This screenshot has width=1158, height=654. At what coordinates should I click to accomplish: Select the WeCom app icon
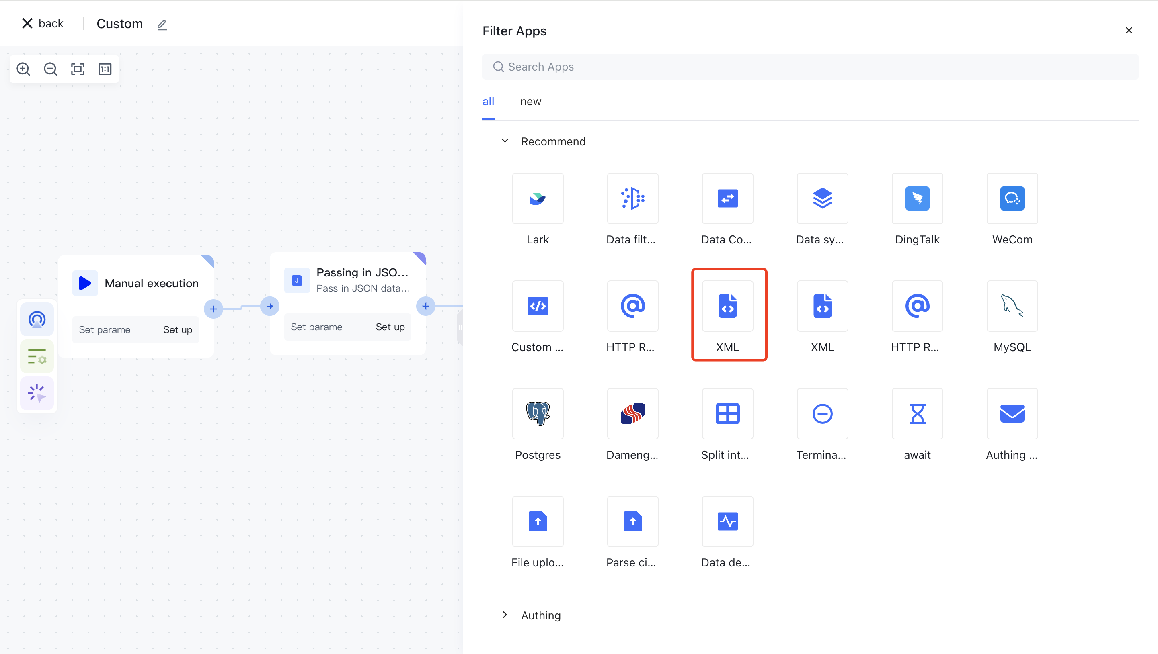click(1012, 198)
